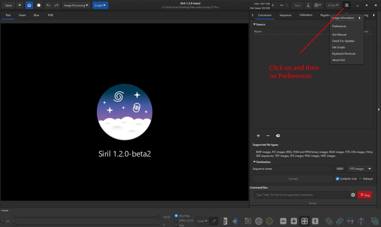
Task: Open the Scripts dropdown menu
Action: click(x=100, y=5)
